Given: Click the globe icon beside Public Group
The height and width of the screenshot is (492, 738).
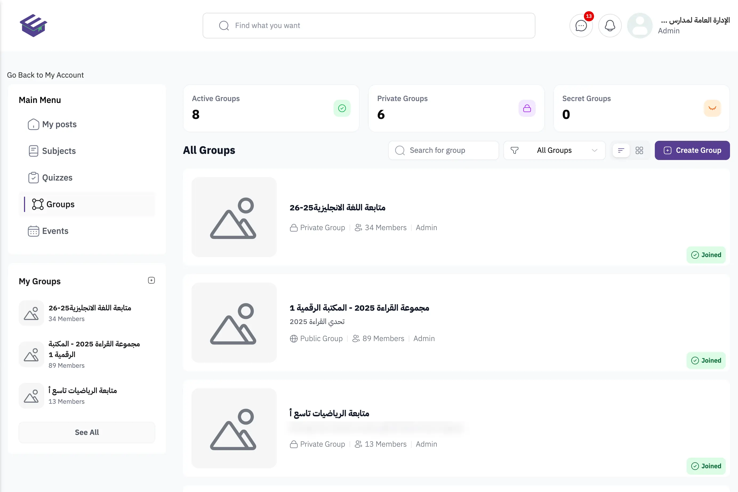Looking at the screenshot, I should [x=294, y=339].
